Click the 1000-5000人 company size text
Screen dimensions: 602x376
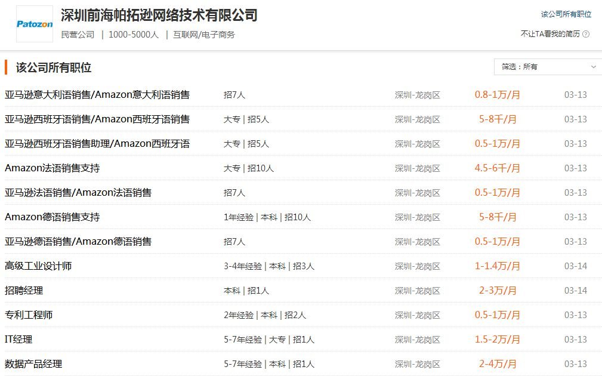[134, 35]
